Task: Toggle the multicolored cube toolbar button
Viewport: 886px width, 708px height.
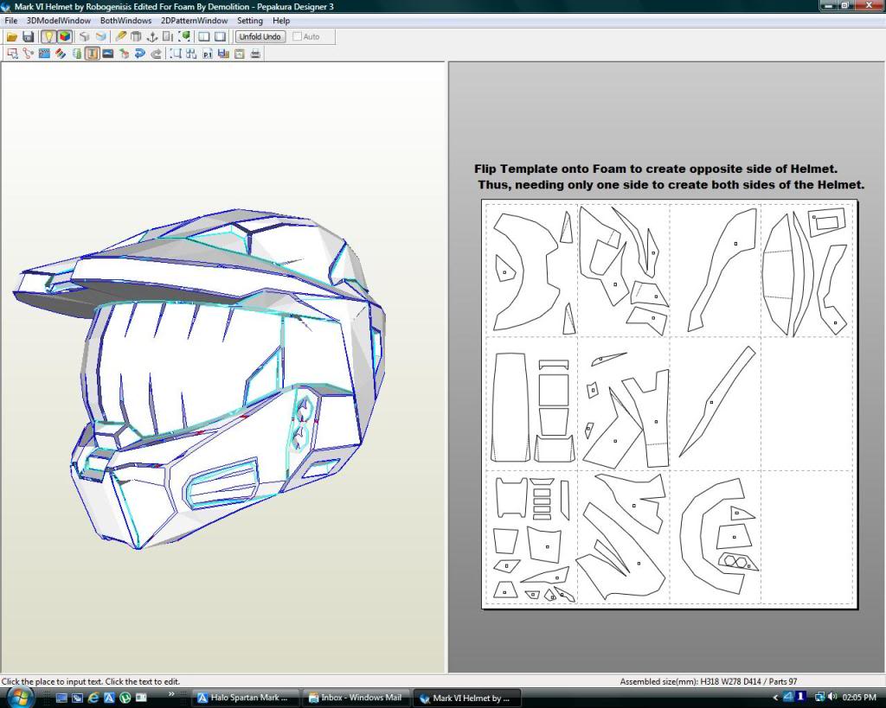Action: click(65, 37)
